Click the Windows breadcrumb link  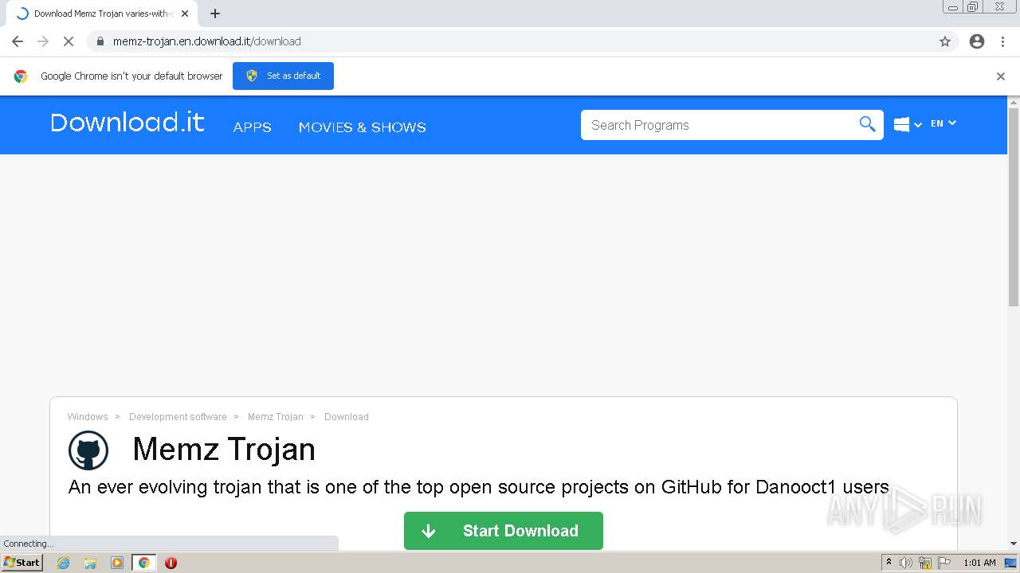tap(88, 417)
